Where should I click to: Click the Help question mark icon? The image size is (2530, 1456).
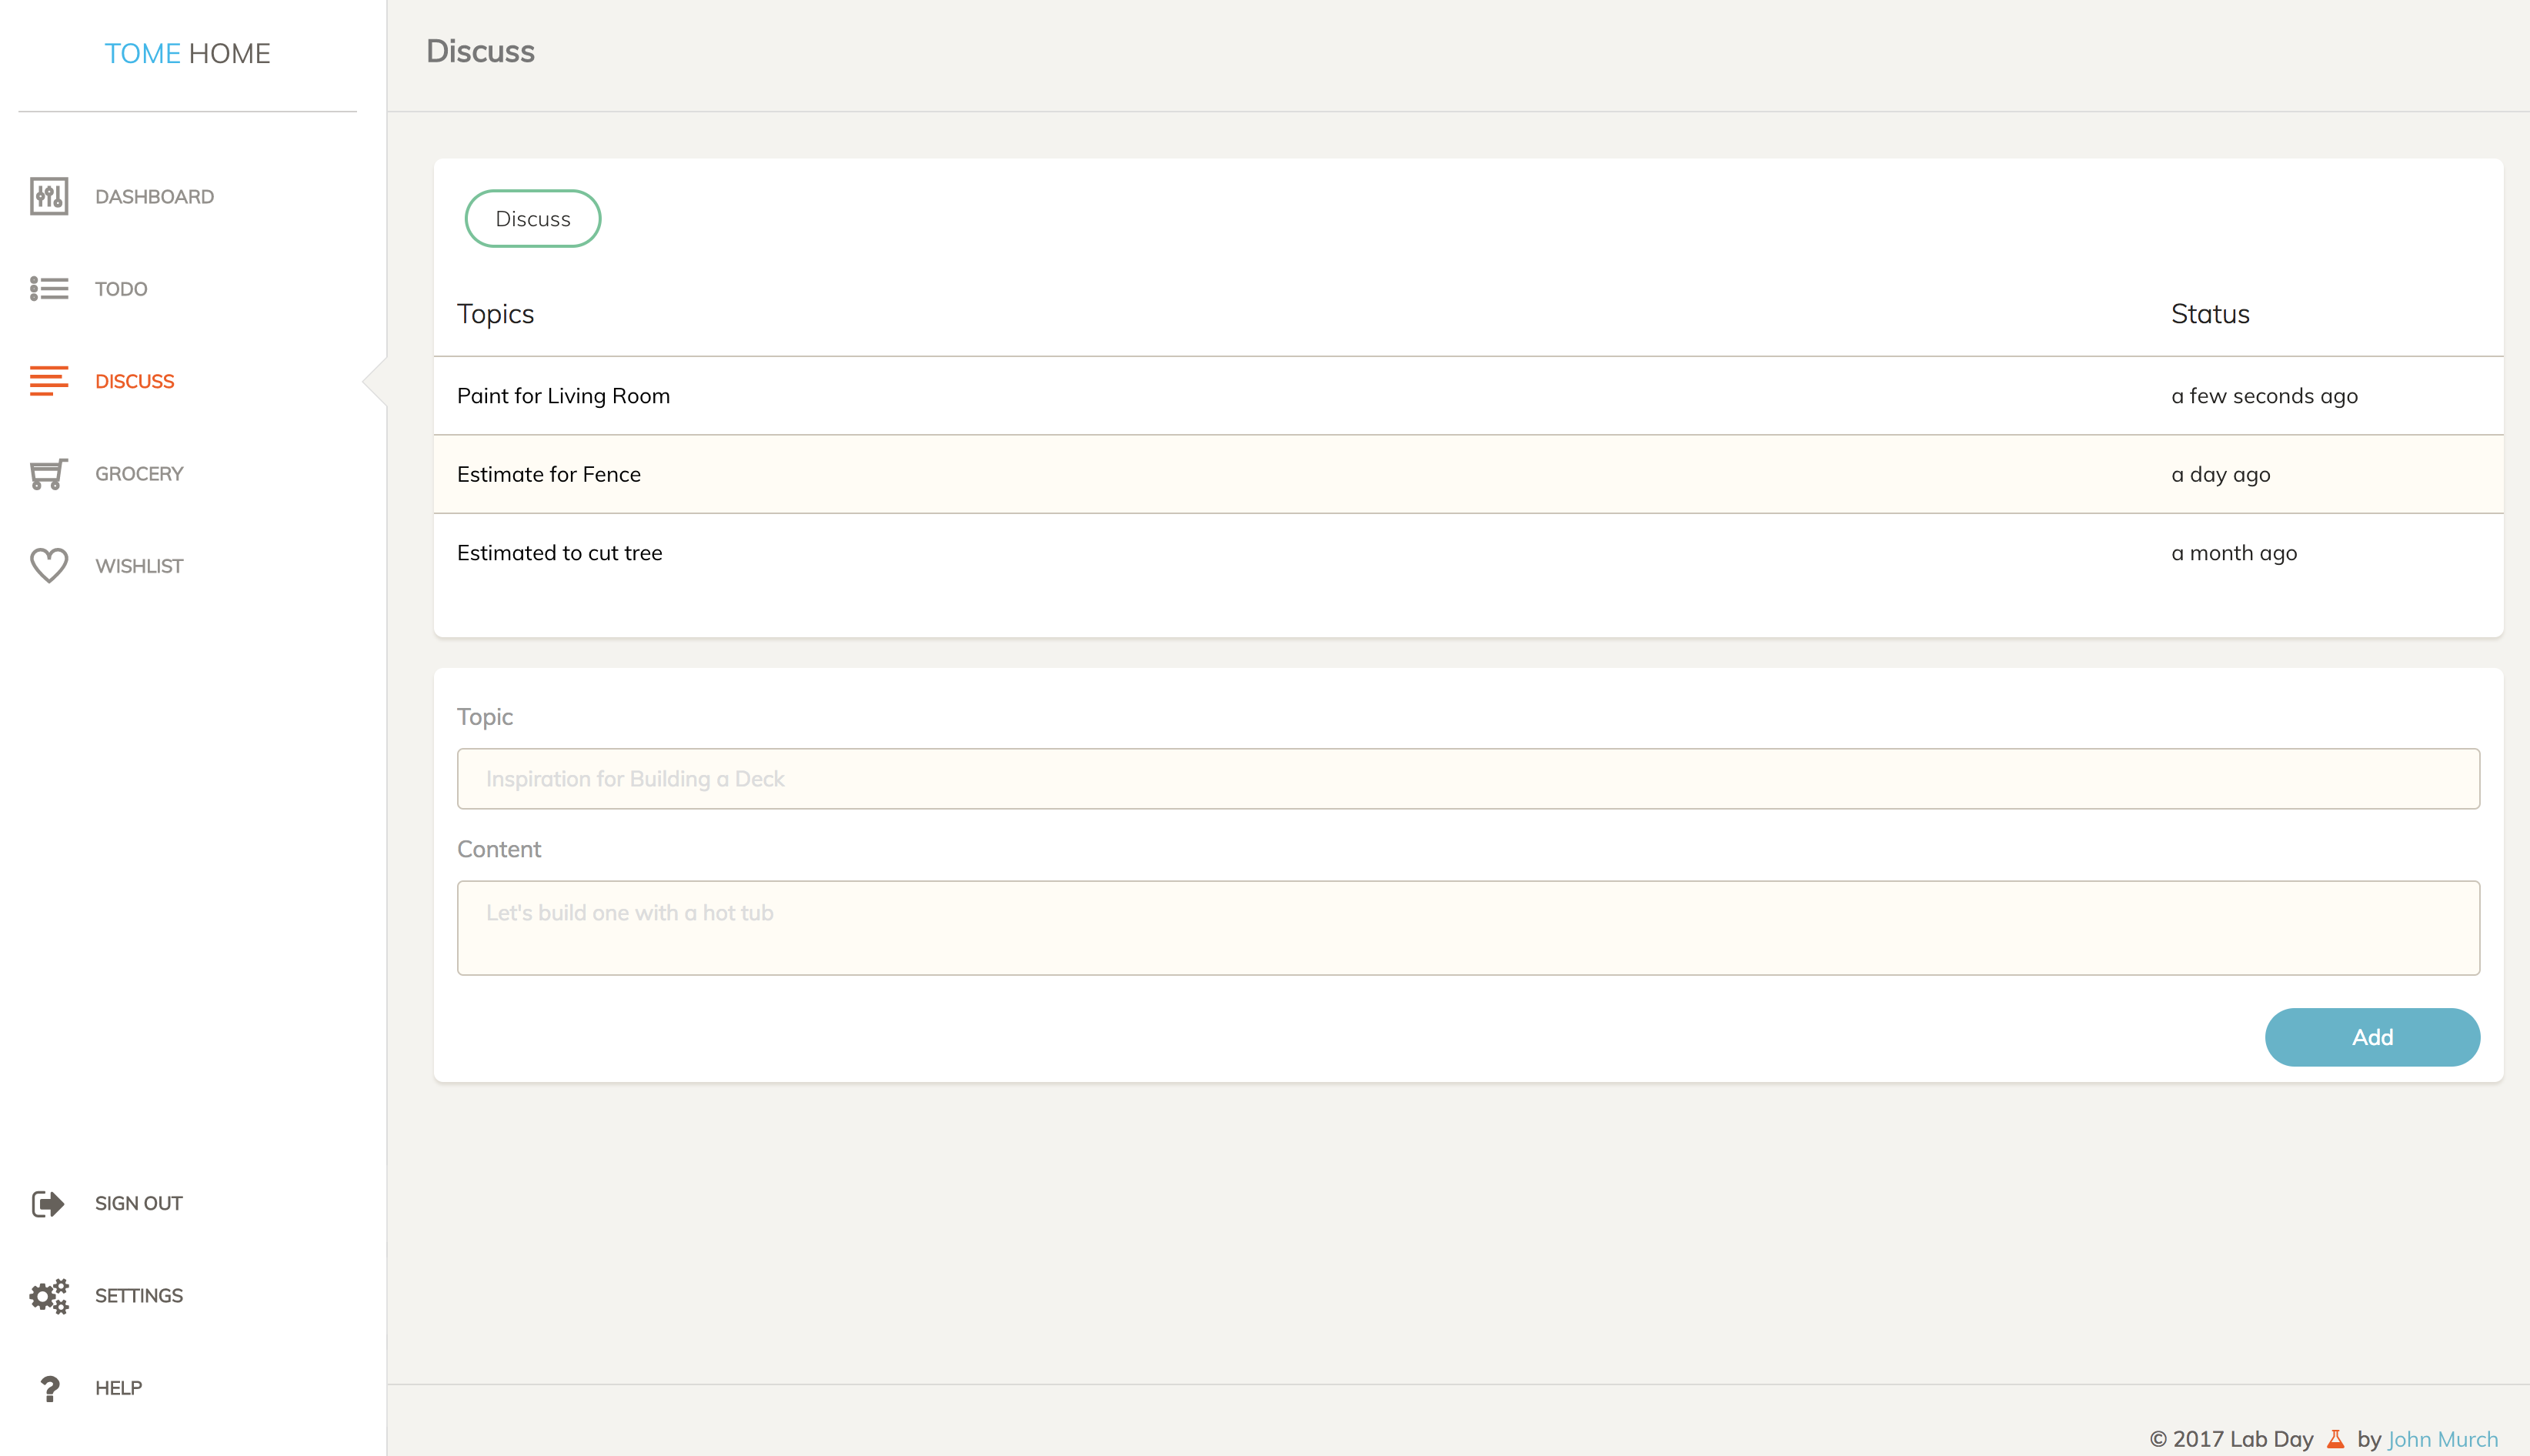click(x=49, y=1388)
